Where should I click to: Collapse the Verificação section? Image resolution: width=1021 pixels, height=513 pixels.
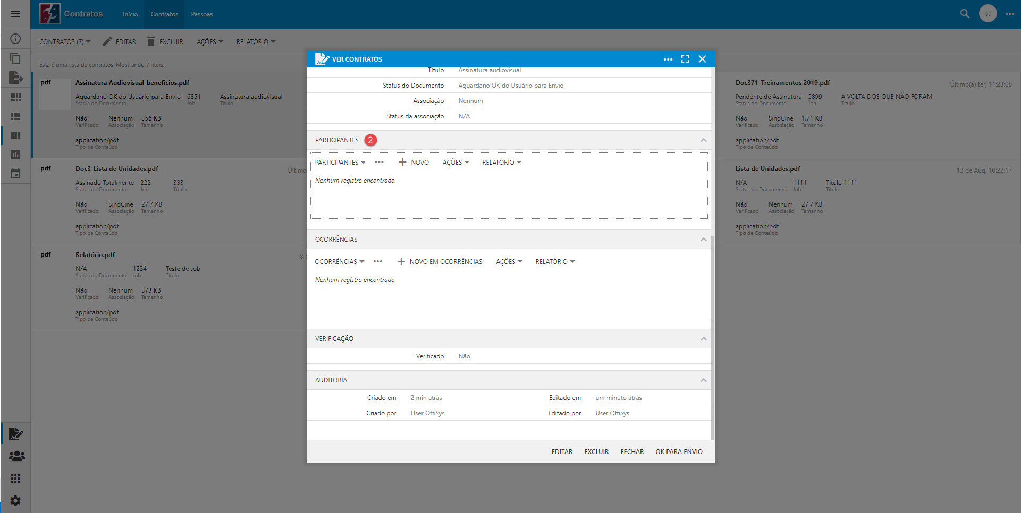coord(703,339)
